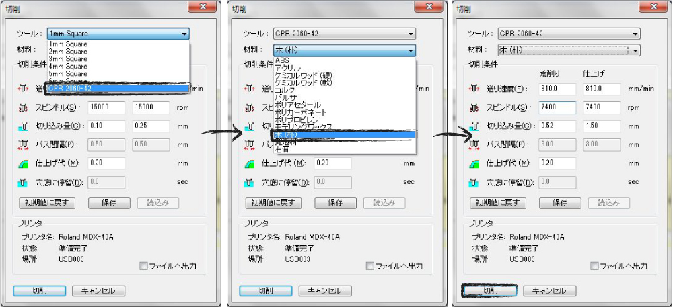Click the cut-in depth icon beside the 0.10 field
The width and height of the screenshot is (673, 307).
point(24,126)
